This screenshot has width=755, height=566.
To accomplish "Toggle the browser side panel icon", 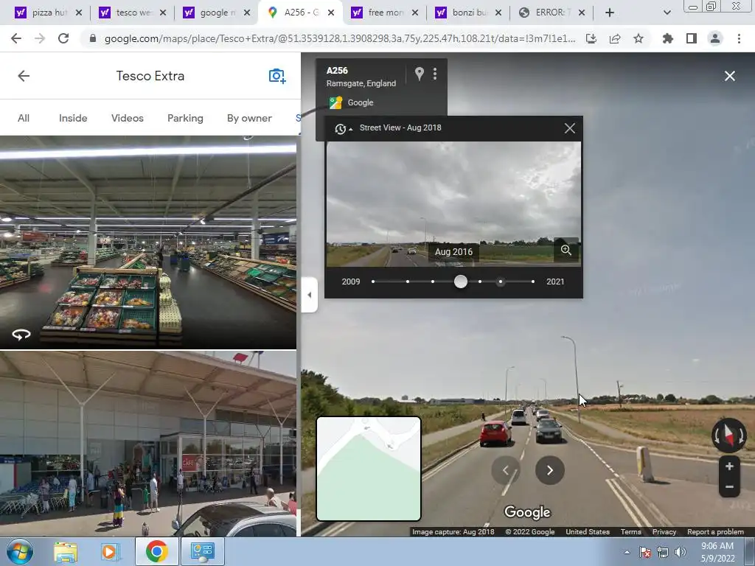I will [x=692, y=38].
